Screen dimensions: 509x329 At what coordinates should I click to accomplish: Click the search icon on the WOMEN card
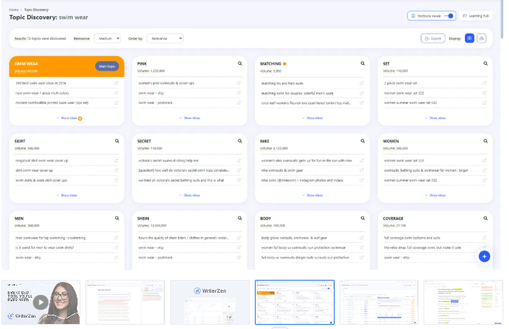pos(486,141)
